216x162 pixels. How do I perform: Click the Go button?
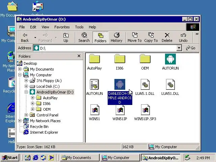[x=191, y=48]
